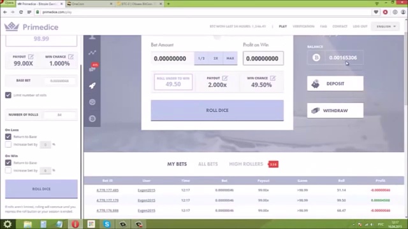This screenshot has width=408, height=229.
Task: Enable On Loss Increase bet by checkbox
Action: [8, 144]
